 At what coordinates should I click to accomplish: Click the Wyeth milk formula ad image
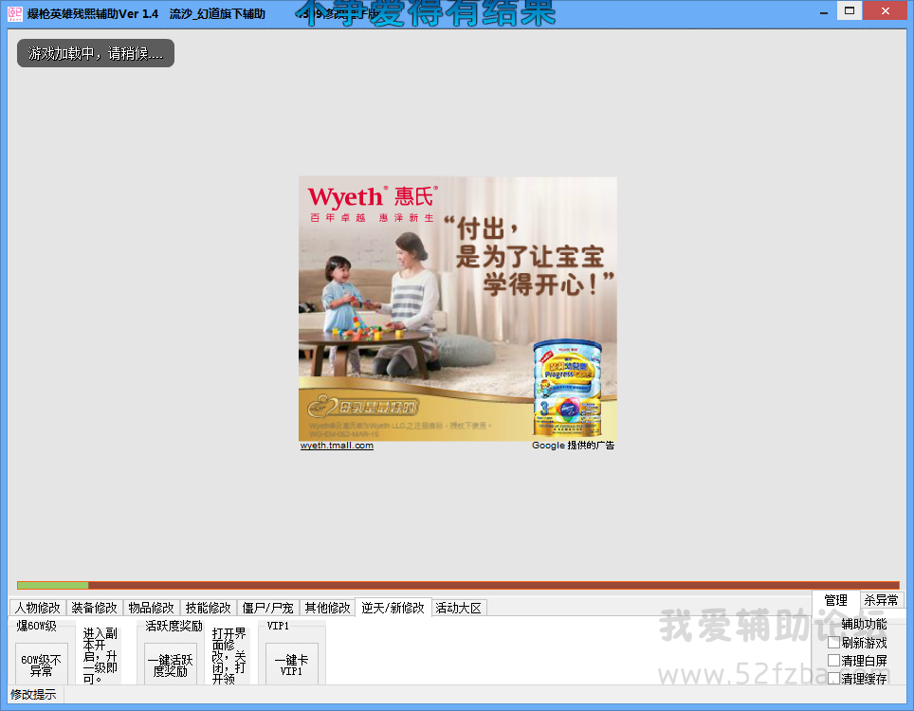tap(458, 309)
